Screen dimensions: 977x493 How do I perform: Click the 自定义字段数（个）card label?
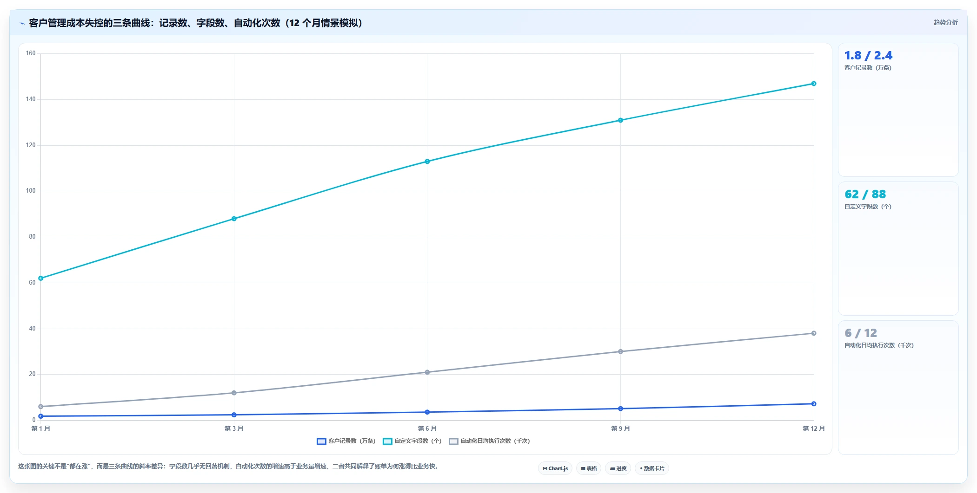coord(868,207)
